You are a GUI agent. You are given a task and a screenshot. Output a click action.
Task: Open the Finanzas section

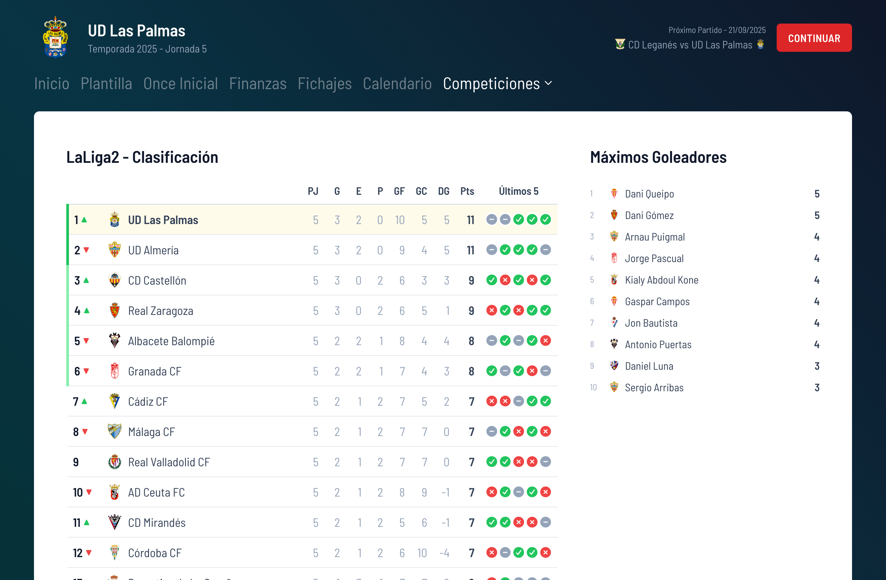[x=258, y=84]
